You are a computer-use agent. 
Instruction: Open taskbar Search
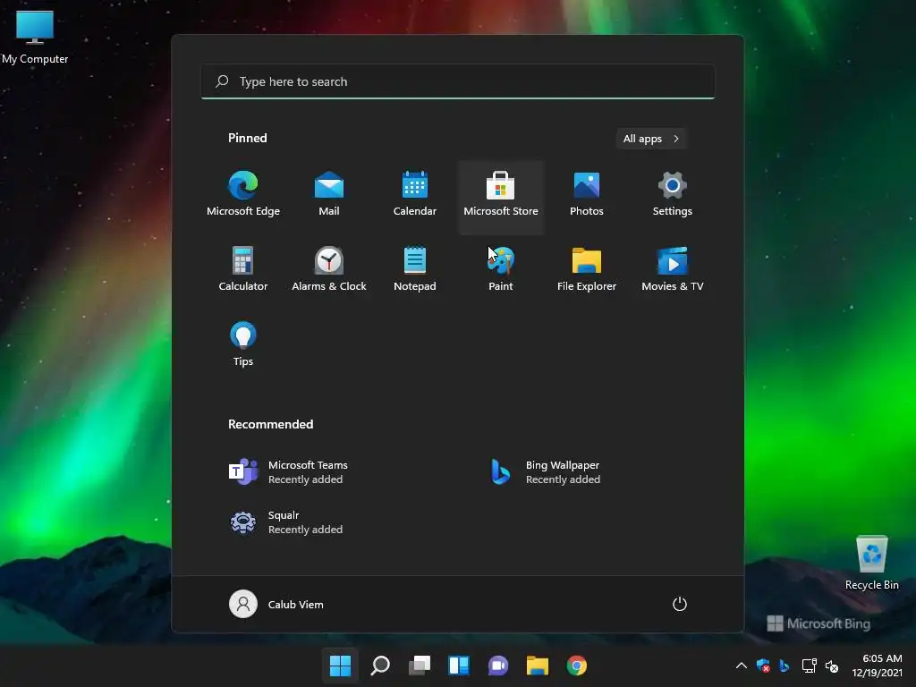coord(379,666)
